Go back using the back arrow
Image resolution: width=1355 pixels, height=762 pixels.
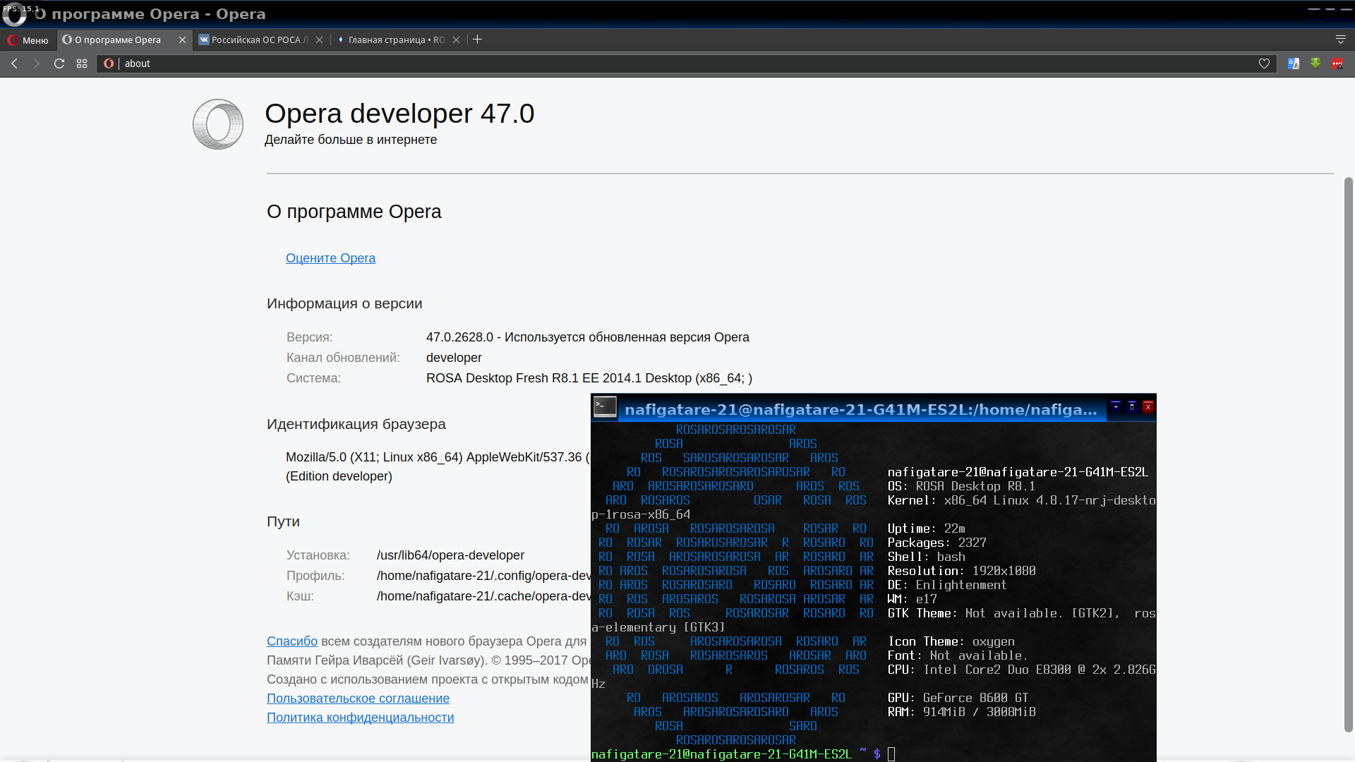(x=14, y=64)
